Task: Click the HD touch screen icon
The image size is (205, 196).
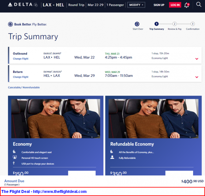Action: click(15, 157)
